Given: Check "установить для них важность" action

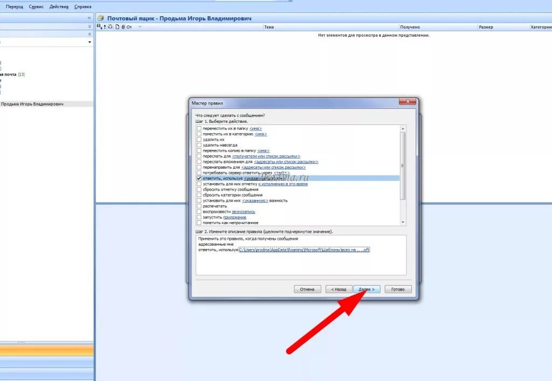Looking at the screenshot, I should tap(199, 200).
